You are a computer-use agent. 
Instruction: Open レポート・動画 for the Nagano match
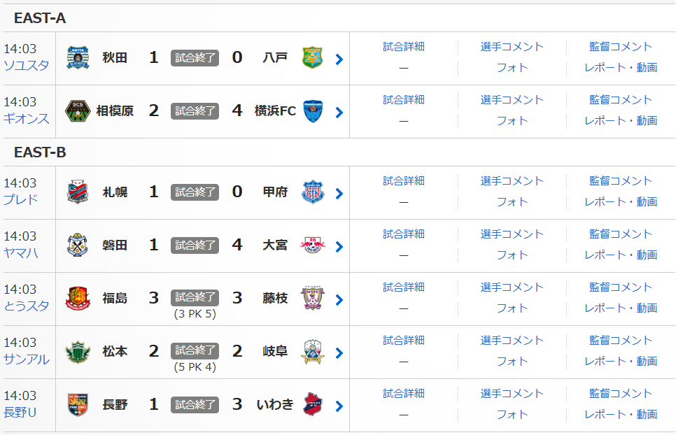(621, 414)
